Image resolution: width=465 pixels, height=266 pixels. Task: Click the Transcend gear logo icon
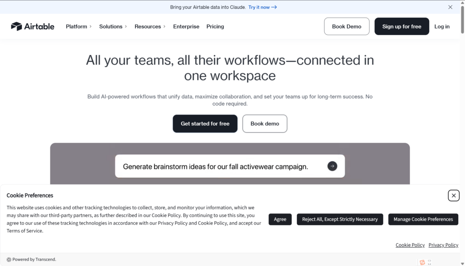(x=9, y=260)
